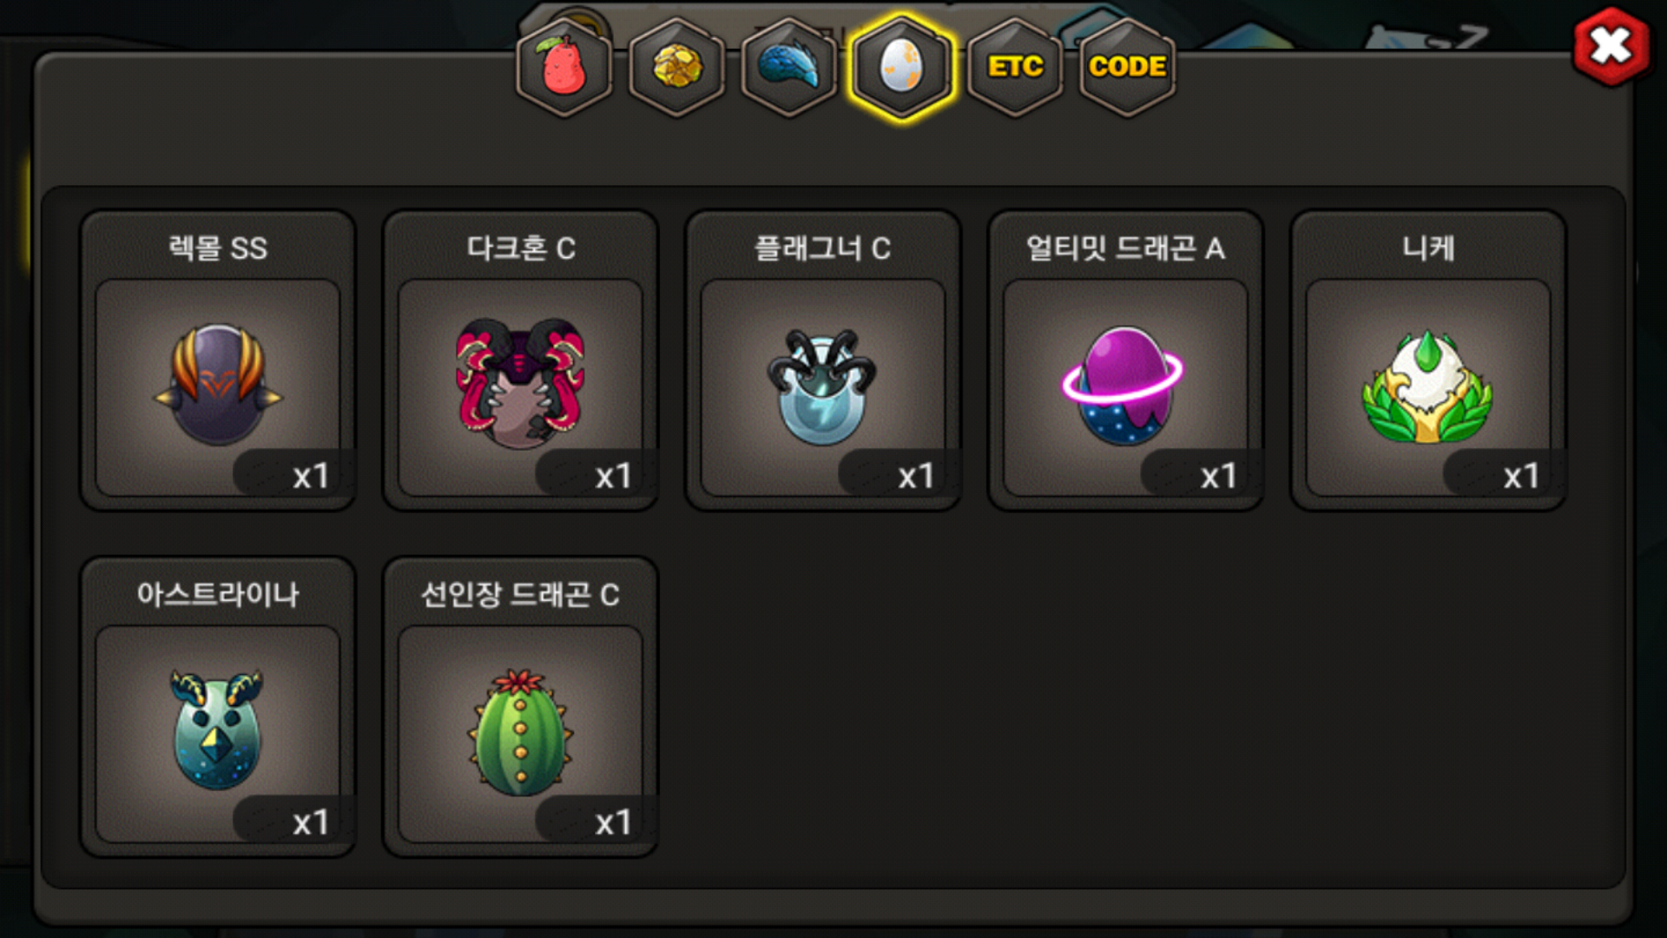Select the 렉몰 SS egg icon
Viewport: 1667px width, 938px height.
[218, 385]
